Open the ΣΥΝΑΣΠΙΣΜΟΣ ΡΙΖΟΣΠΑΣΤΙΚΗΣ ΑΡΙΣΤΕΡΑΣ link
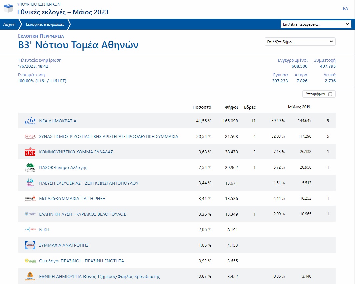Viewport: 355px width, 284px height. tap(109, 137)
